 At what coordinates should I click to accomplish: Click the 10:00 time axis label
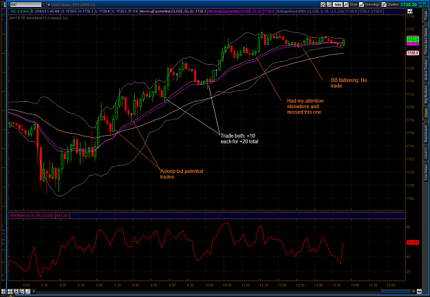pyautogui.click(x=209, y=285)
